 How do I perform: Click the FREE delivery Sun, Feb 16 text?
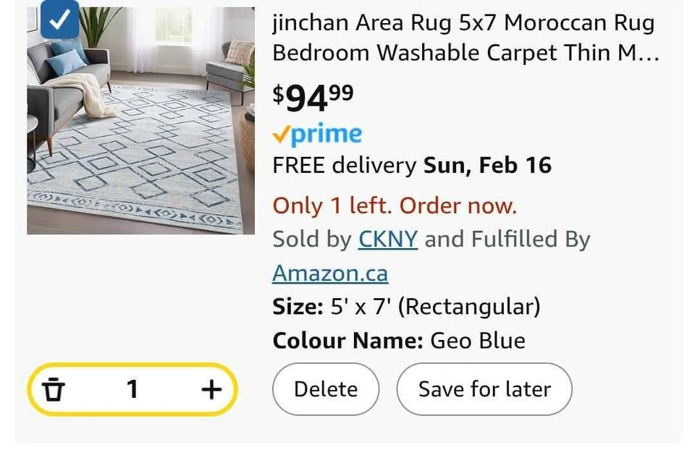click(411, 166)
